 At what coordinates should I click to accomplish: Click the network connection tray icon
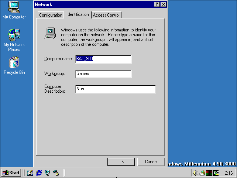pyautogui.click(x=202, y=173)
